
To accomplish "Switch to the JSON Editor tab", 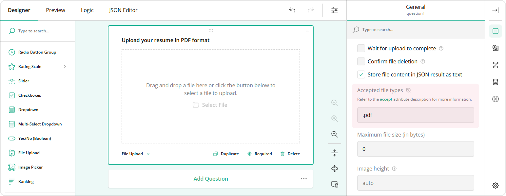I will click(x=123, y=10).
